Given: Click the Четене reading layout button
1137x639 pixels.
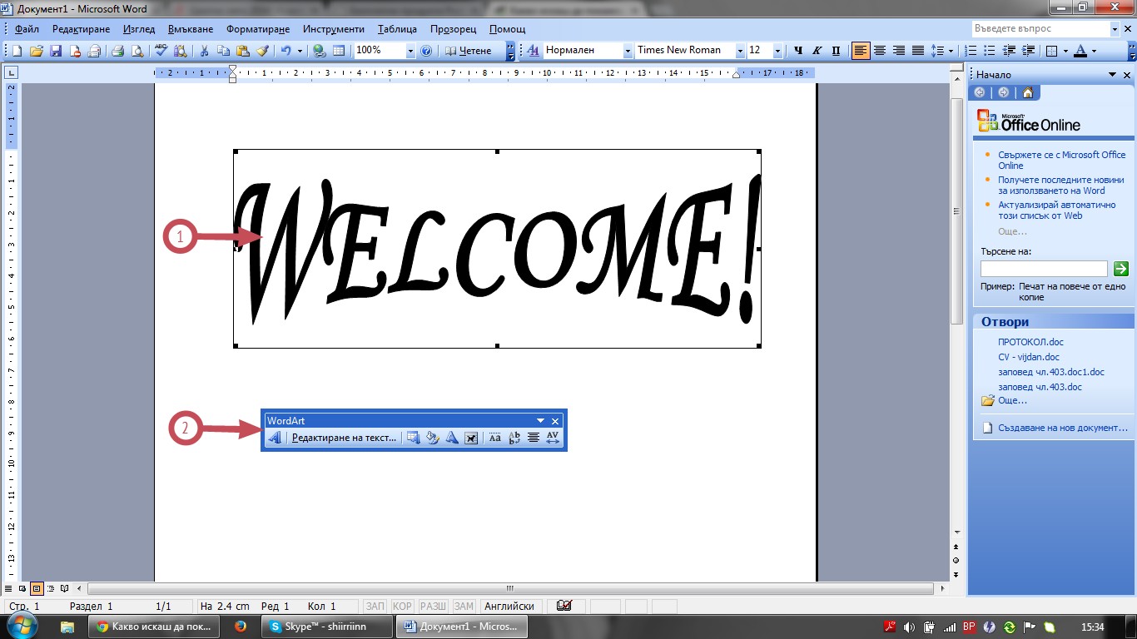Looking at the screenshot, I should (x=469, y=51).
